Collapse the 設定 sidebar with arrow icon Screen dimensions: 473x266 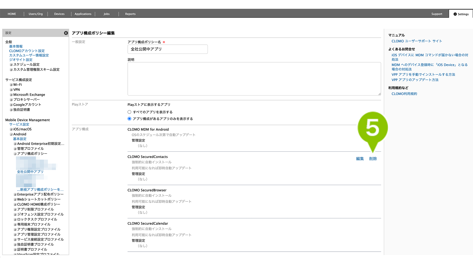point(66,33)
